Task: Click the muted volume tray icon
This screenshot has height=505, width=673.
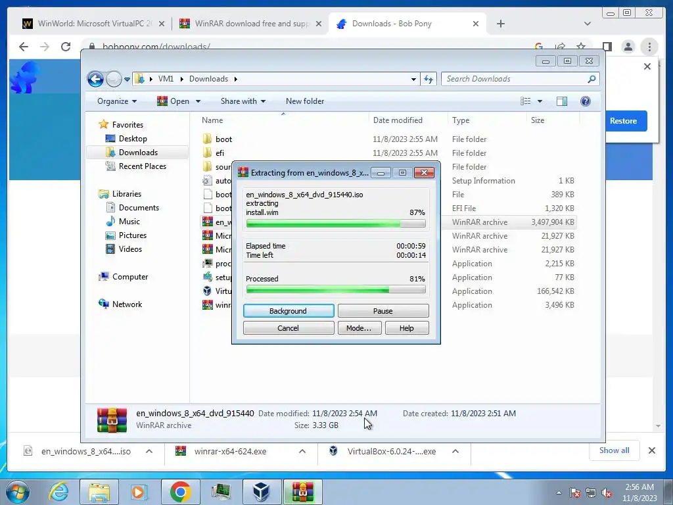Action: pyautogui.click(x=607, y=493)
